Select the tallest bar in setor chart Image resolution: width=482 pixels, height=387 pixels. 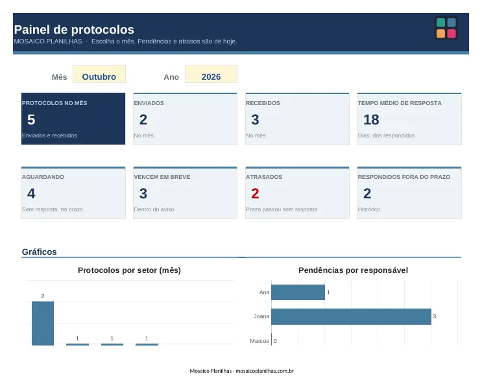pyautogui.click(x=43, y=323)
